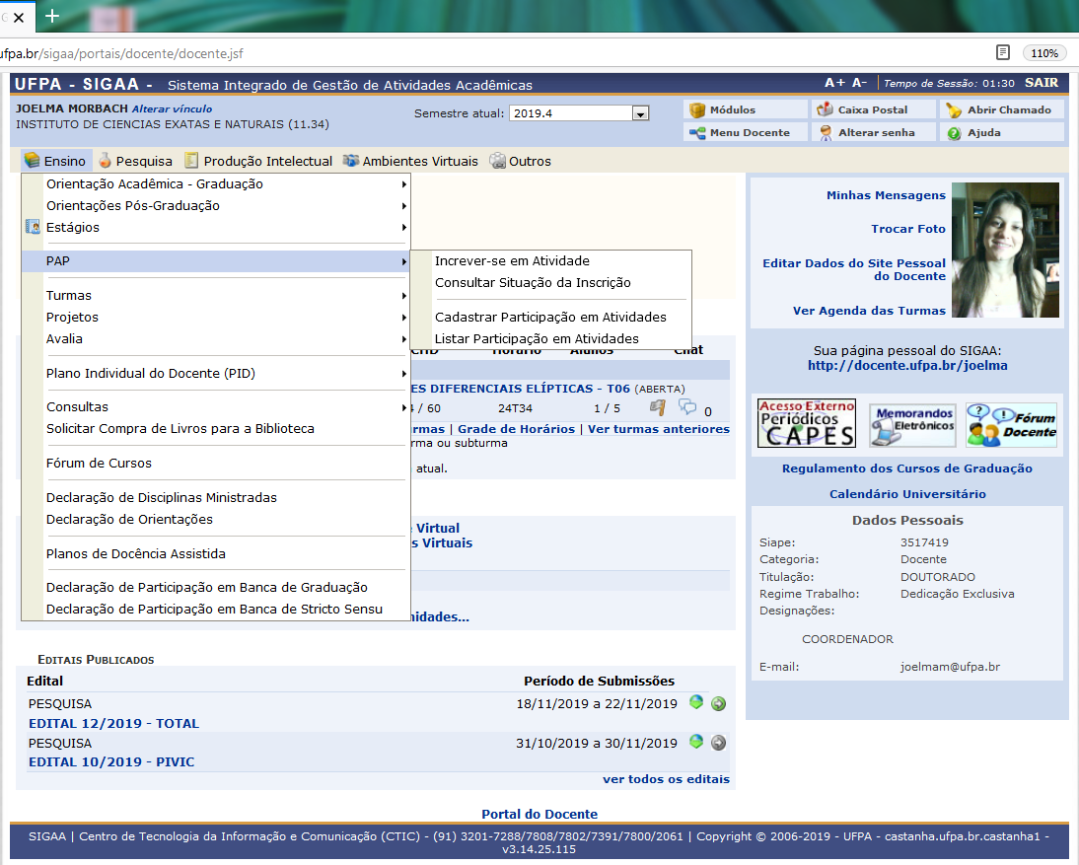Click the Ensino menu icon

32,161
